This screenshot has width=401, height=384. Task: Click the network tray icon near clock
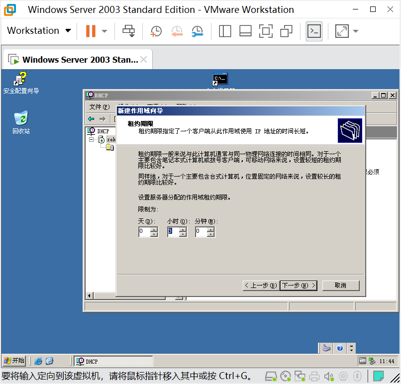coord(372,361)
